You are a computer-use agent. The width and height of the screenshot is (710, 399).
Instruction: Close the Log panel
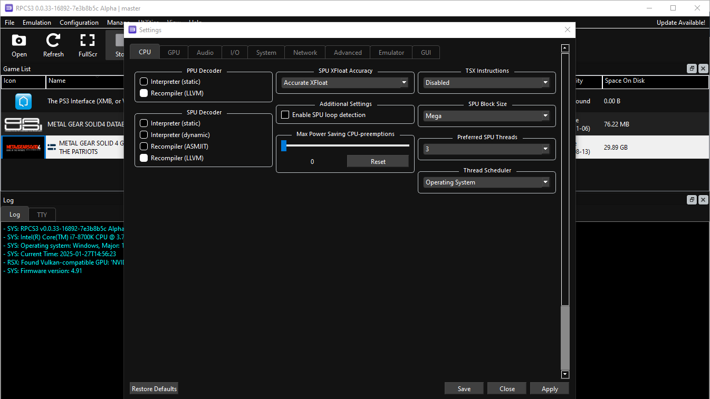[x=703, y=200]
